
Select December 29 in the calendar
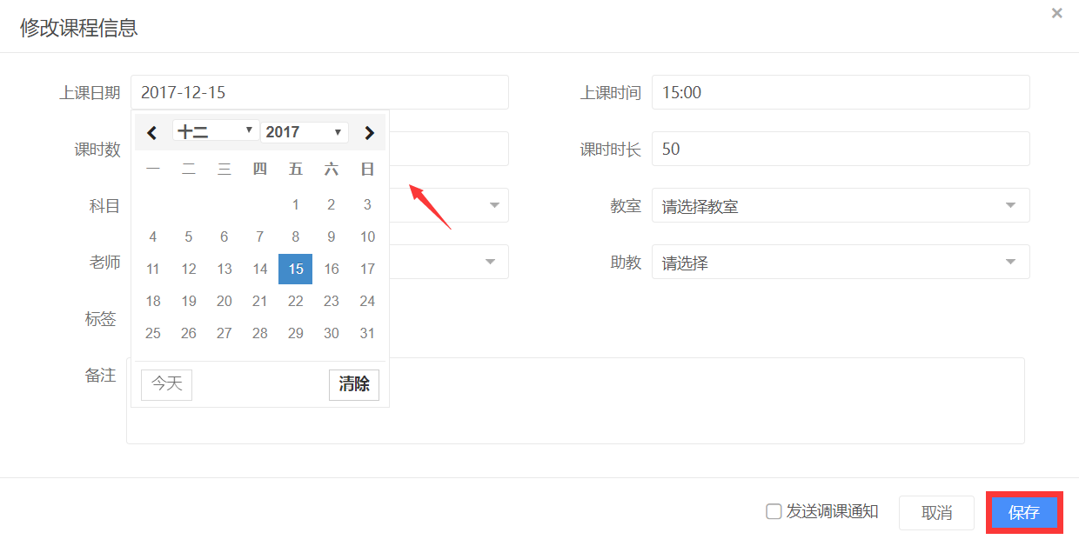[x=296, y=334]
